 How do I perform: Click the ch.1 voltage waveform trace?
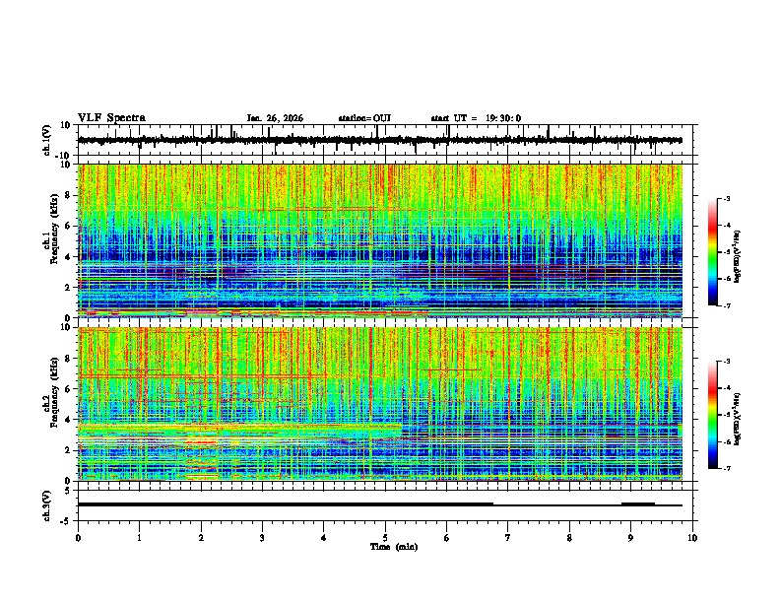click(379, 140)
